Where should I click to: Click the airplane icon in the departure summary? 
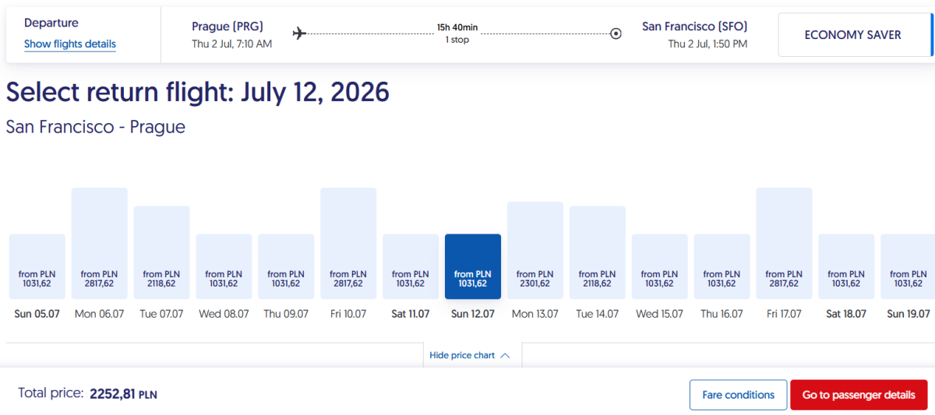[x=299, y=33]
